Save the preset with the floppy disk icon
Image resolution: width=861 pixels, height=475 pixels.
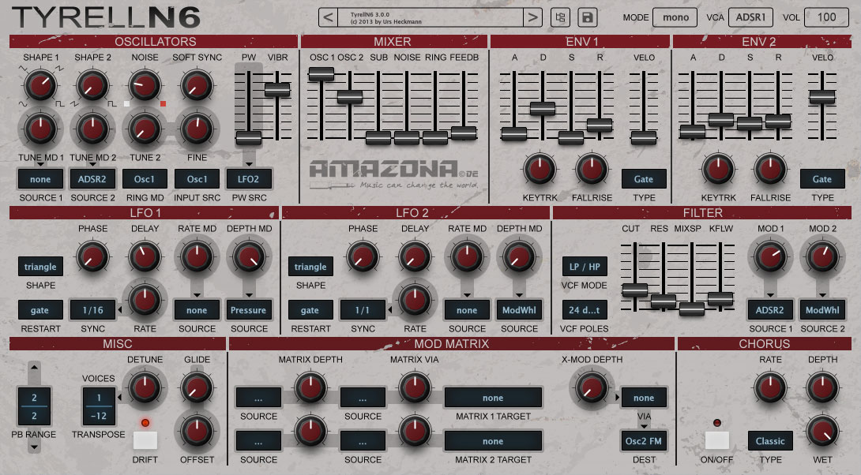(588, 17)
